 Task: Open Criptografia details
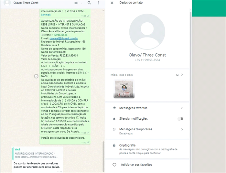point(147,149)
